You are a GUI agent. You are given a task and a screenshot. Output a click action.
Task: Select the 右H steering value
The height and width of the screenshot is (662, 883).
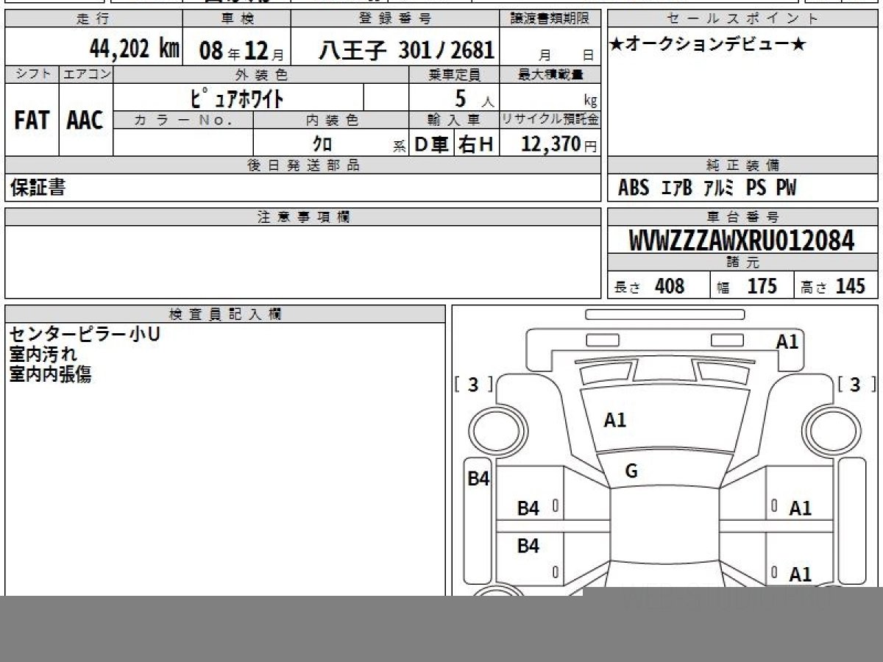pyautogui.click(x=476, y=144)
